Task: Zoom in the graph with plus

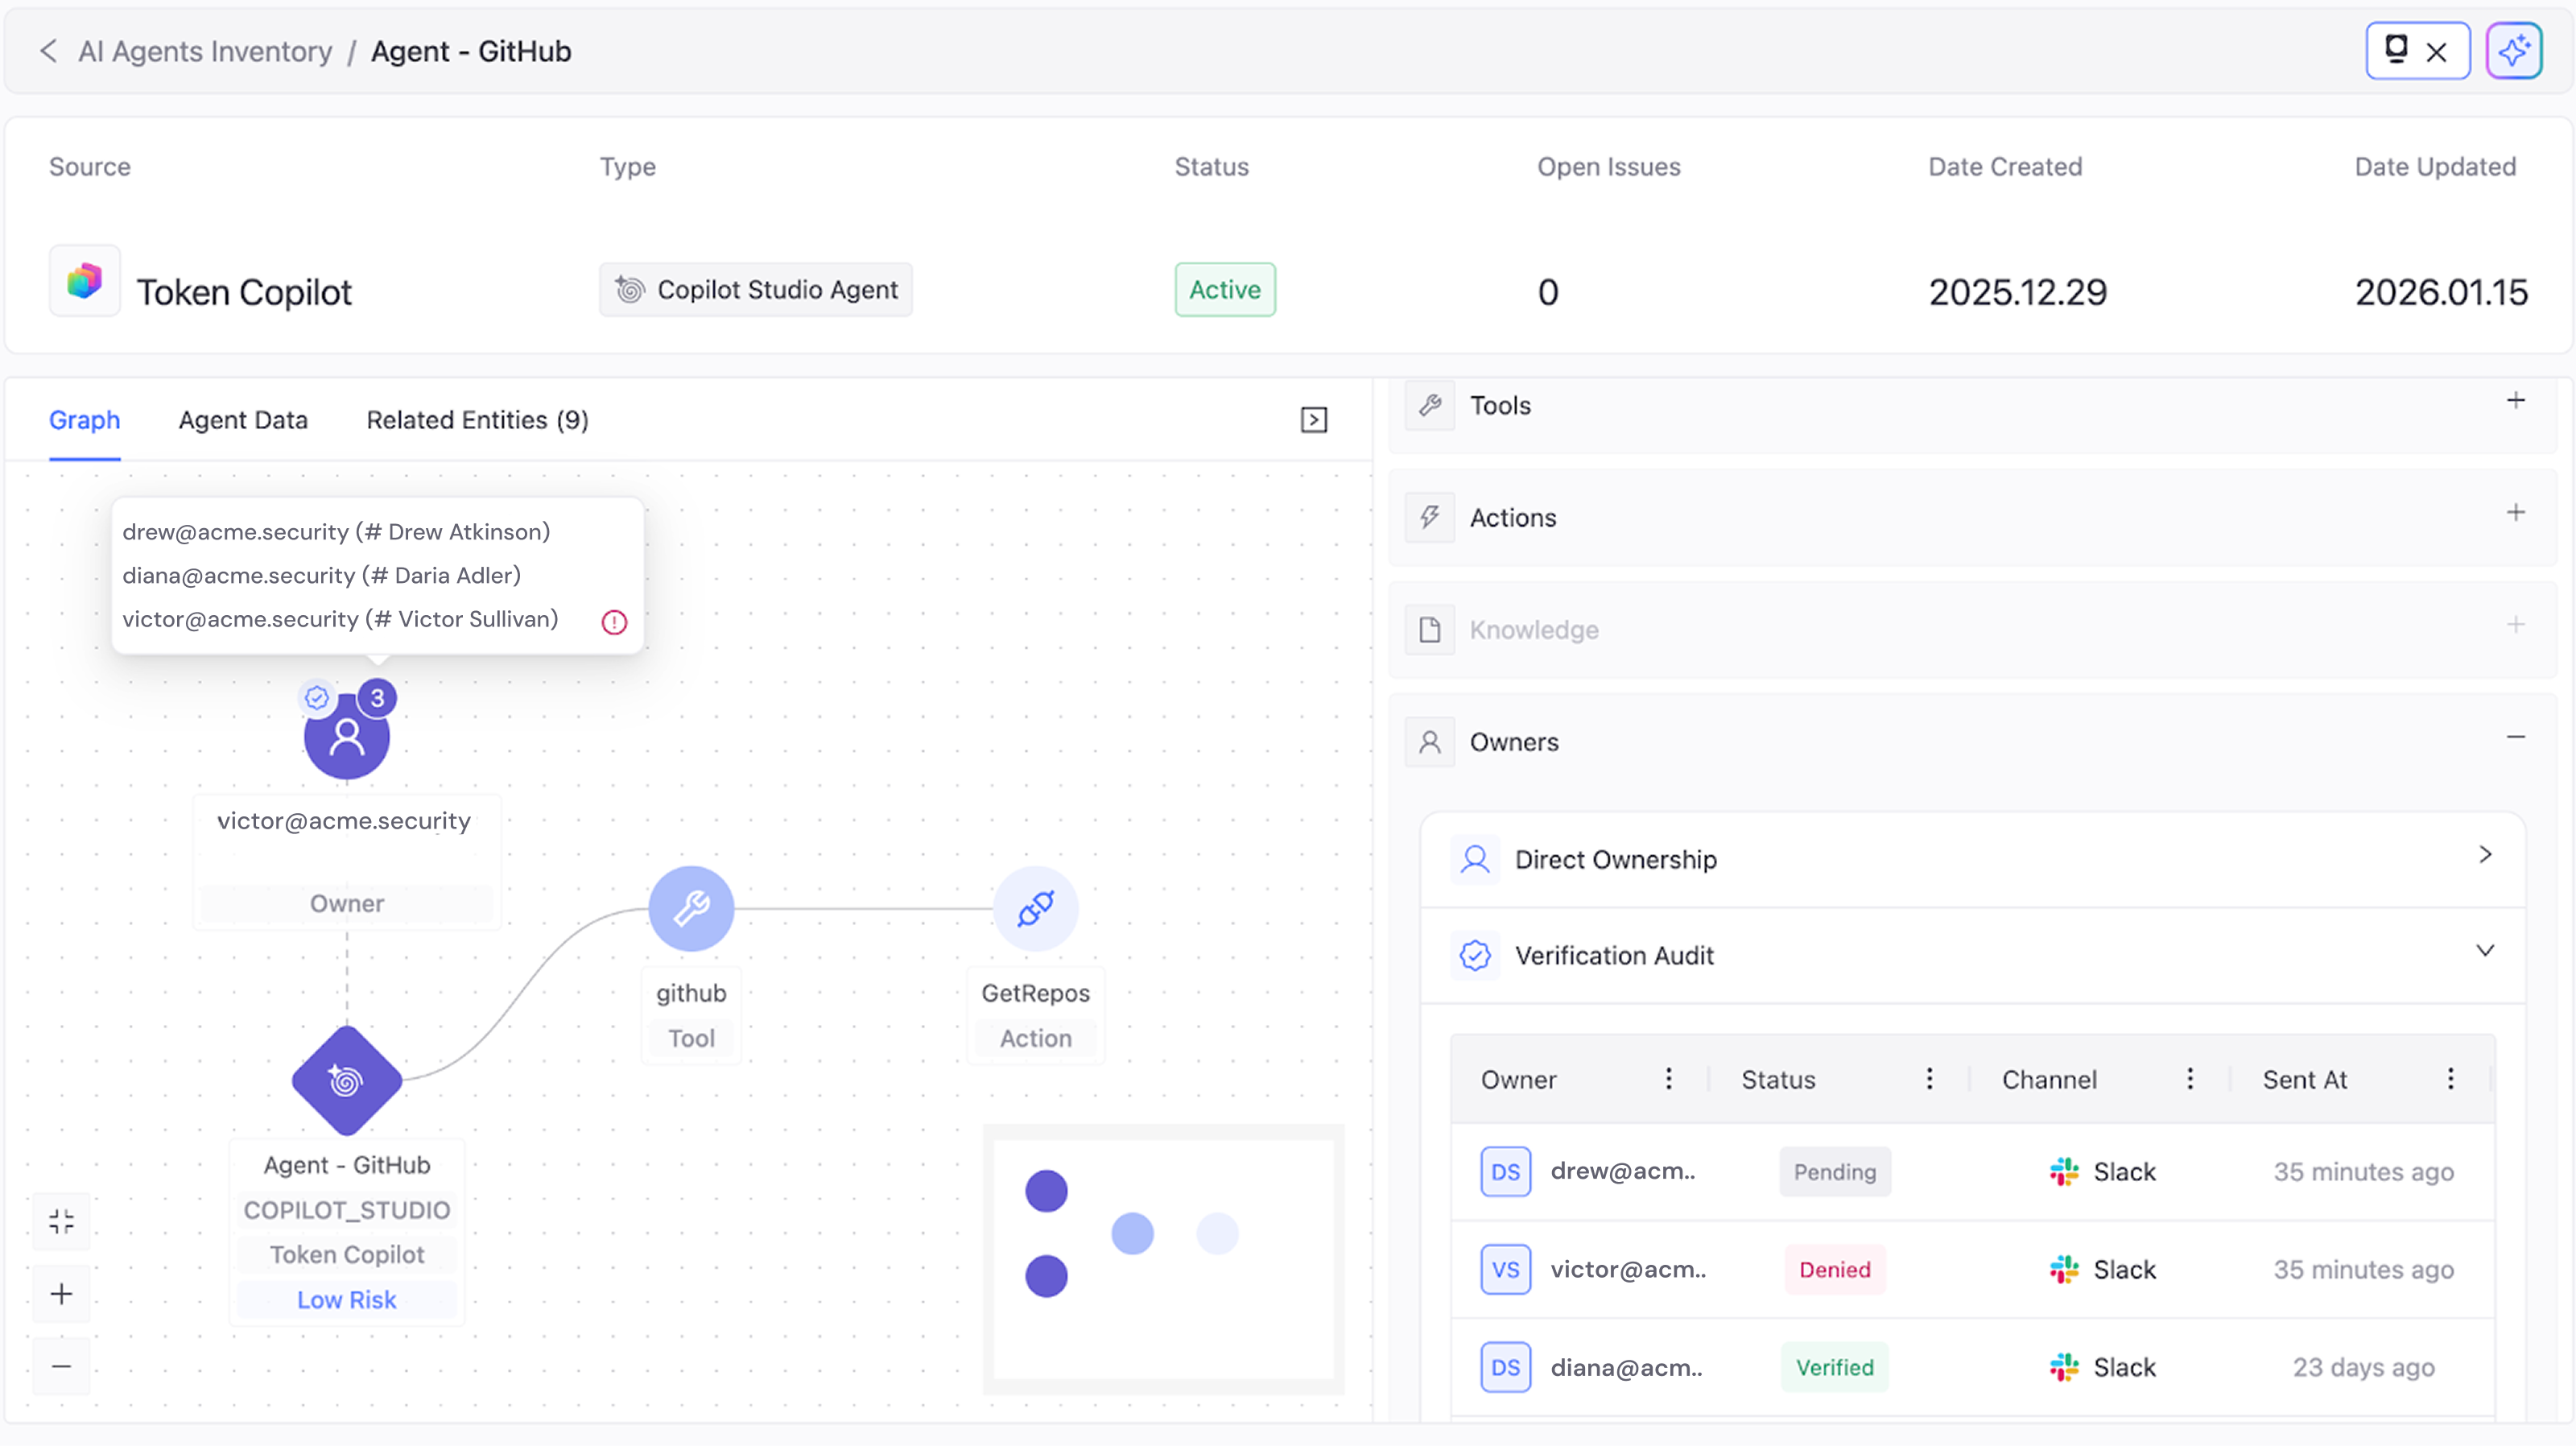Action: 61,1294
